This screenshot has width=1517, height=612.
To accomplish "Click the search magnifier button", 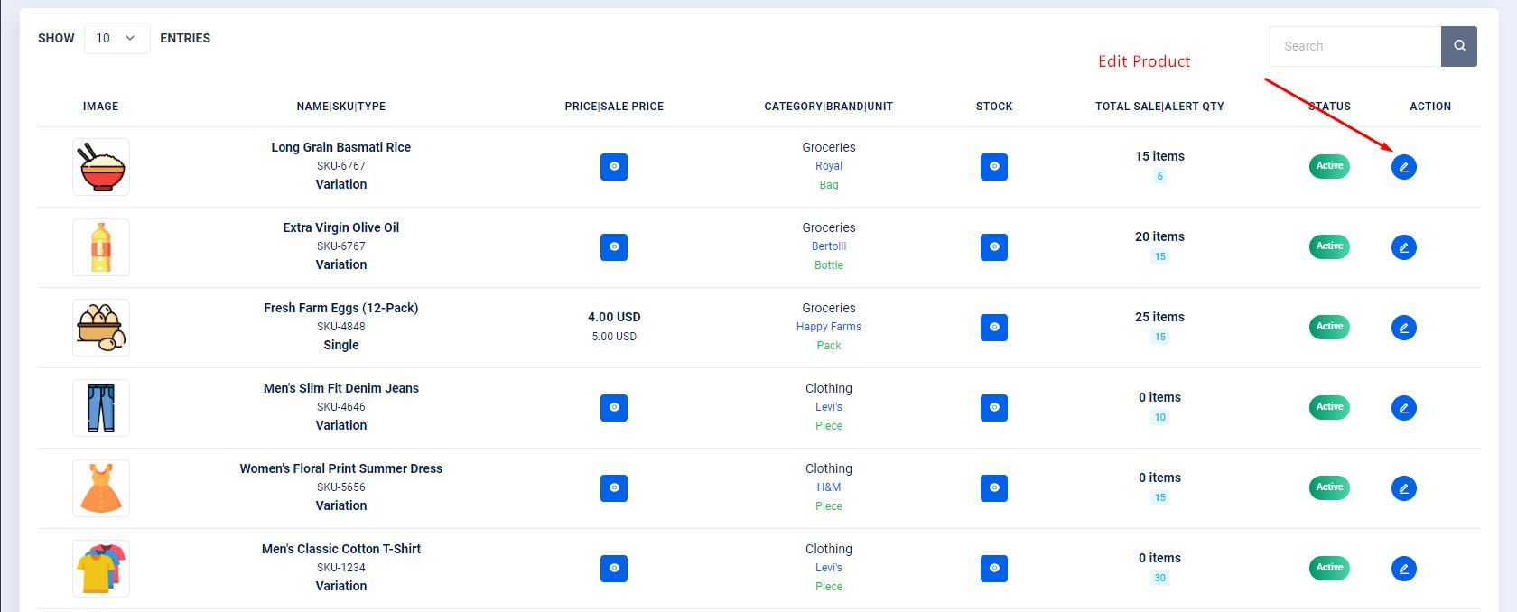I will click(x=1458, y=46).
